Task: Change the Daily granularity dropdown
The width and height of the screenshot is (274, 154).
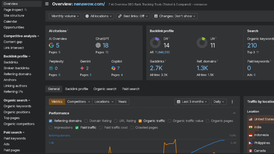Action: click(x=218, y=102)
